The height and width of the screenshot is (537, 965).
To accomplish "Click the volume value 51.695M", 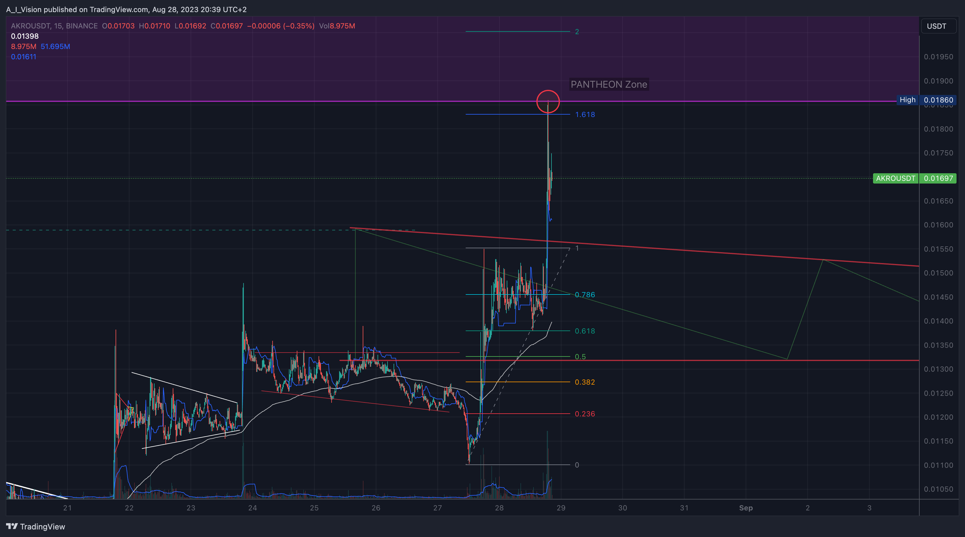I will click(55, 47).
